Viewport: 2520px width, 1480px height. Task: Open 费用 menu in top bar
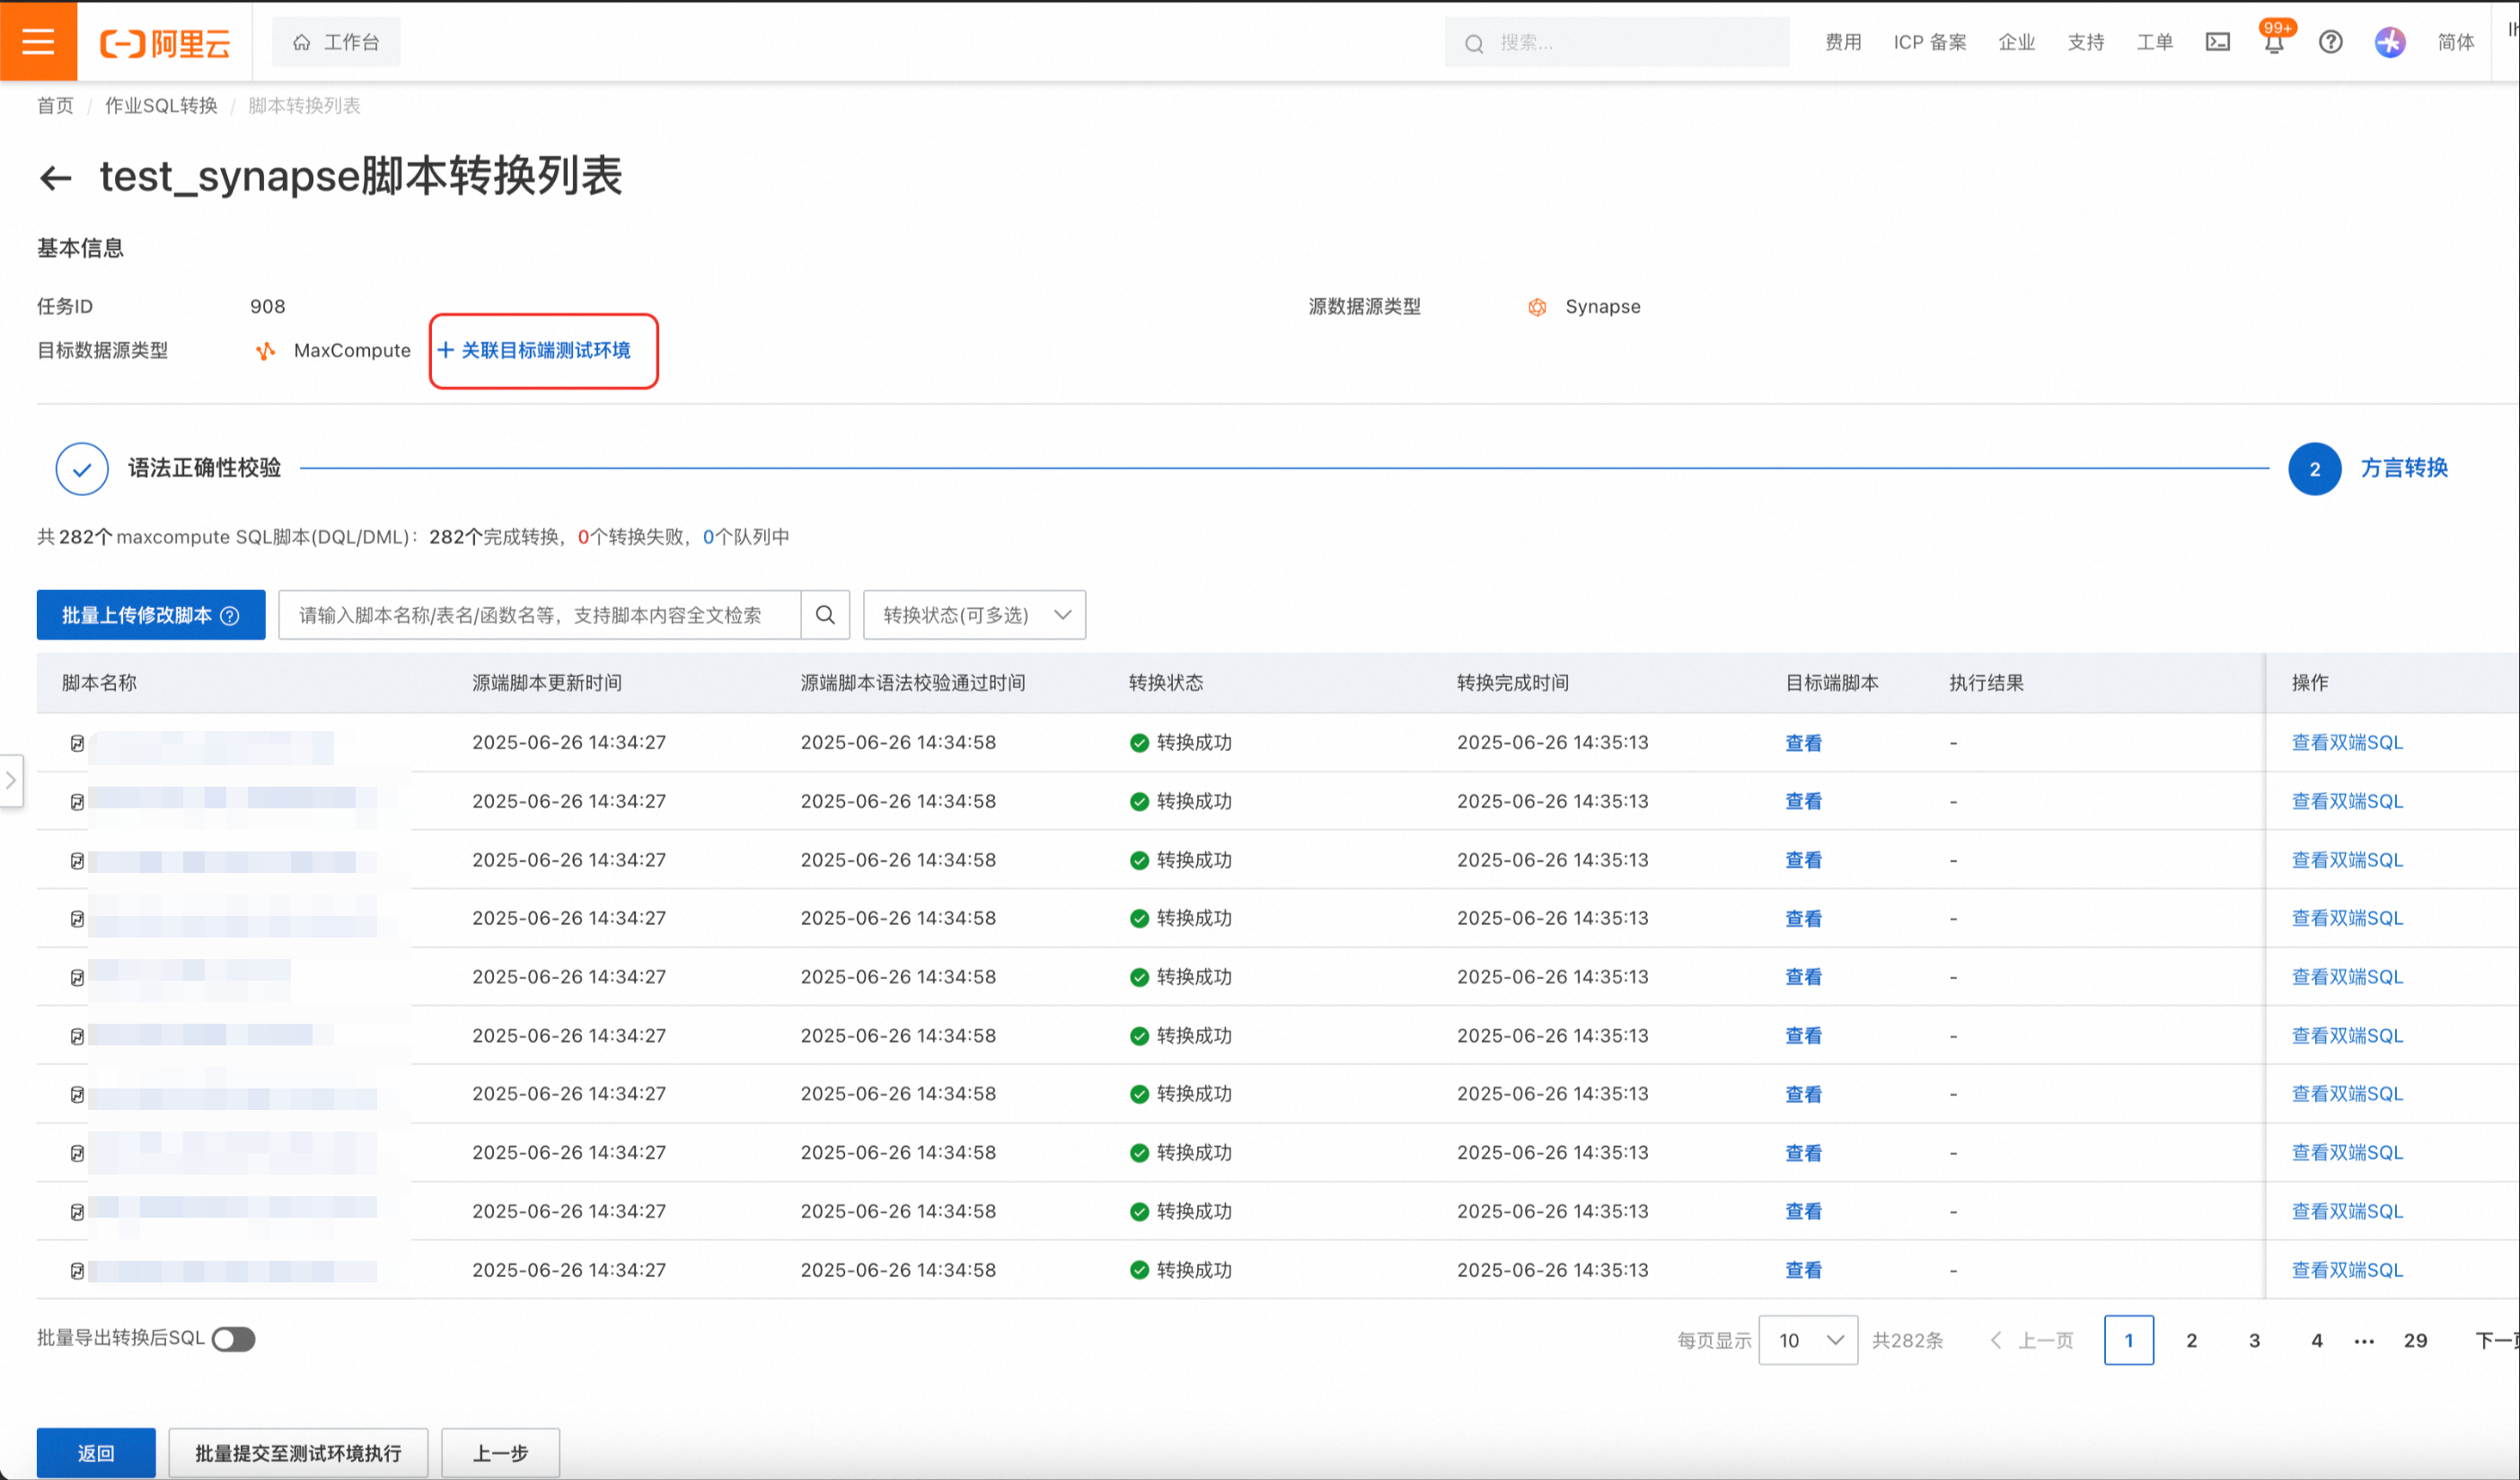coord(1843,42)
